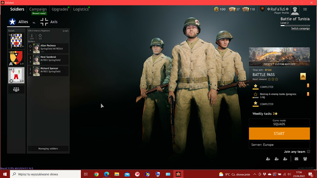
Task: Click the Windows Start button
Action: 5,174
